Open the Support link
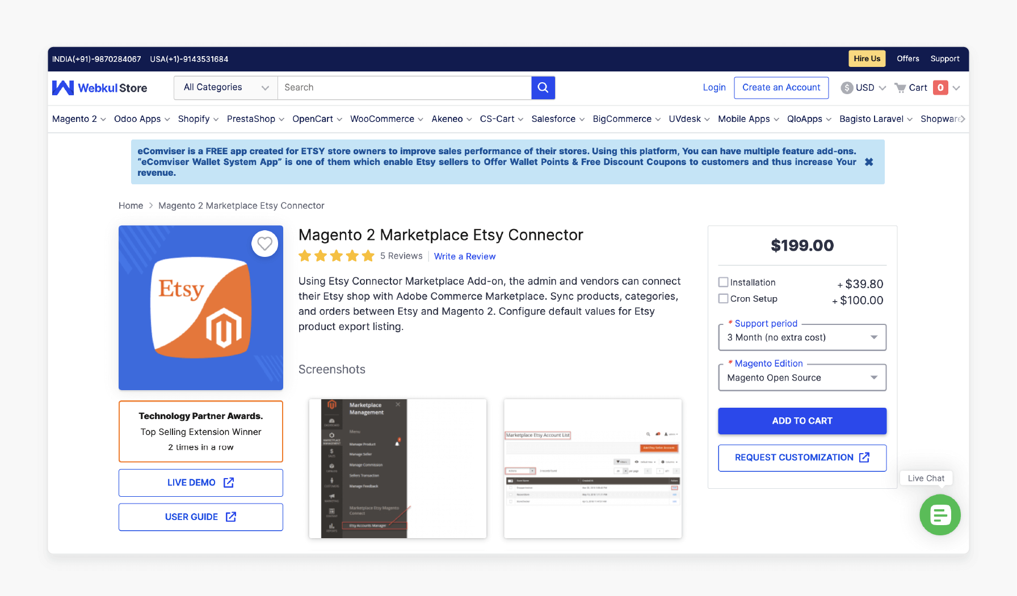1017x596 pixels. coord(944,58)
